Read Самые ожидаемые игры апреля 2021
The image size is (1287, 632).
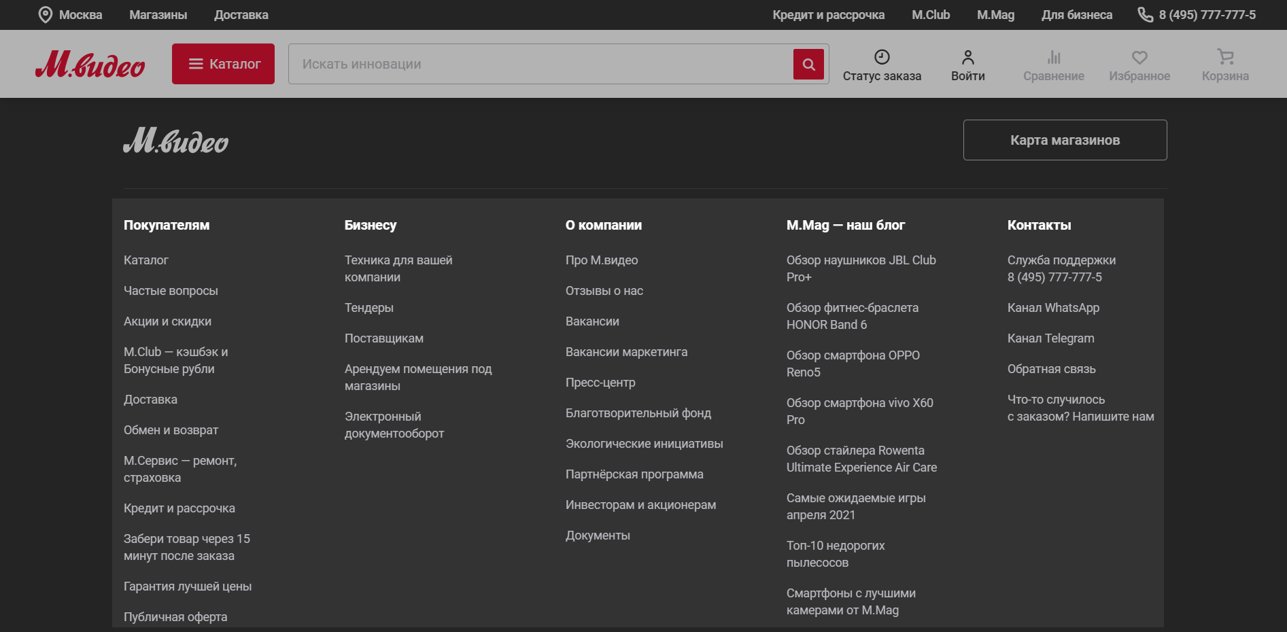coord(856,506)
